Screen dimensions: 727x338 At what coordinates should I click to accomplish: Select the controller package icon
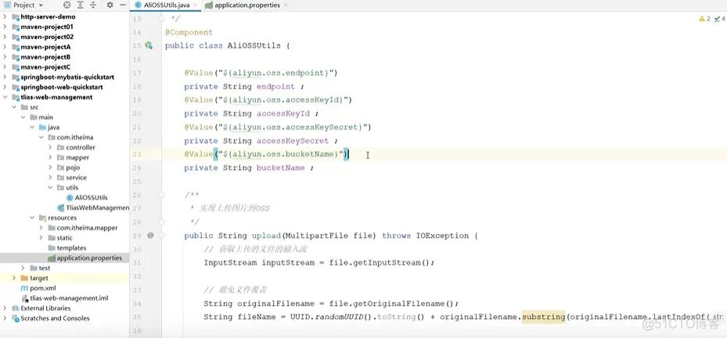click(x=61, y=147)
